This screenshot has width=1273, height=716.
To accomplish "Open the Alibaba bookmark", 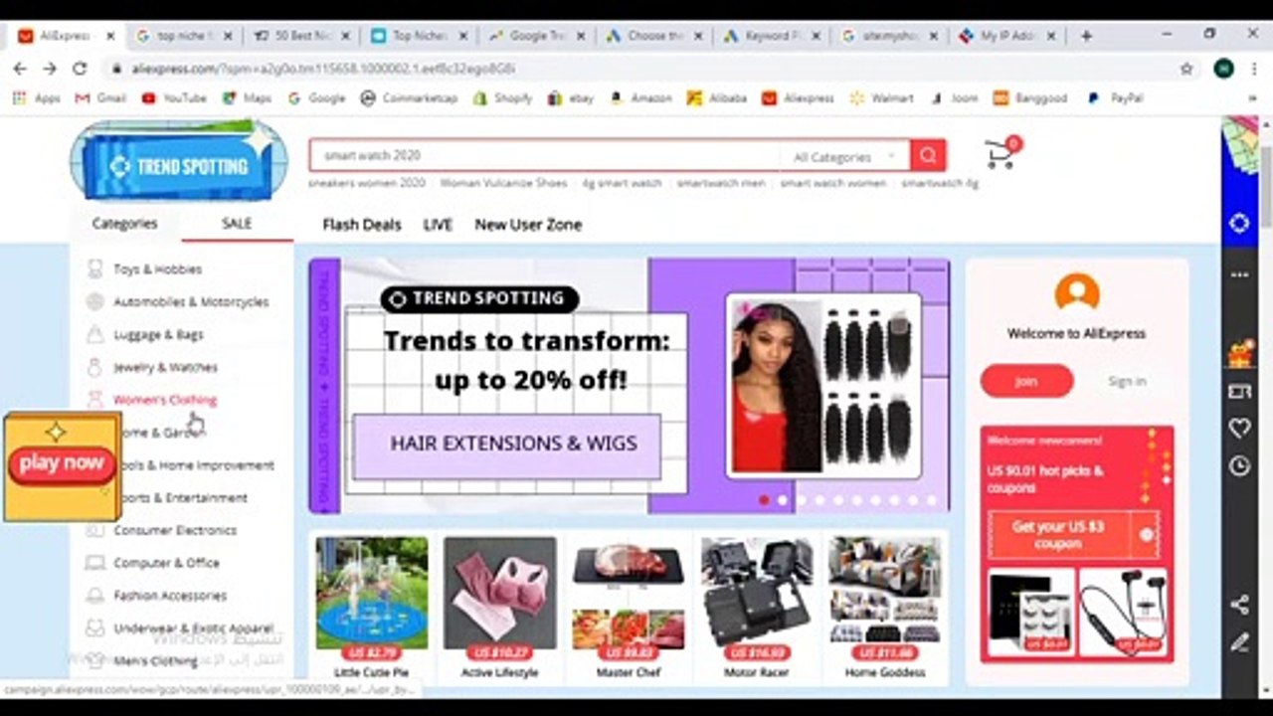I will (716, 98).
